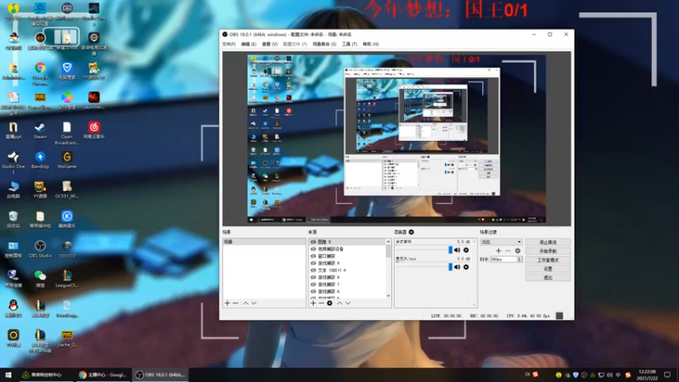
Task: Click desktop audio (台式音响) volume slider handle
Action: 451,250
